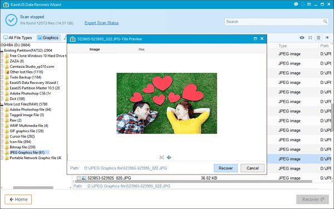This screenshot has height=209, width=334.
Task: Click the Scan stopped checkmark circle icon
Action: click(x=11, y=20)
